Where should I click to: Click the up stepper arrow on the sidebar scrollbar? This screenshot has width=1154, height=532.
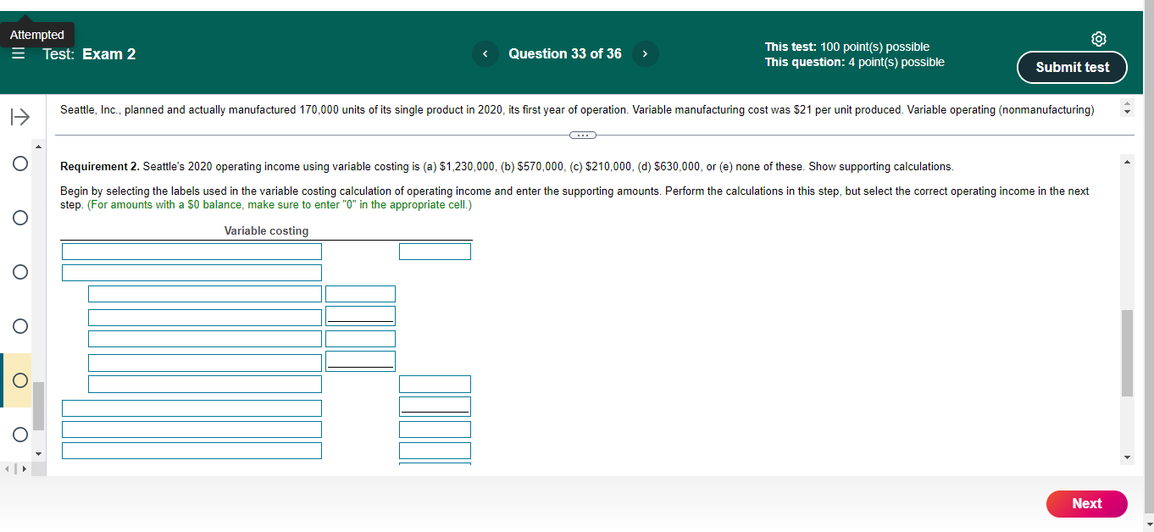click(x=37, y=145)
